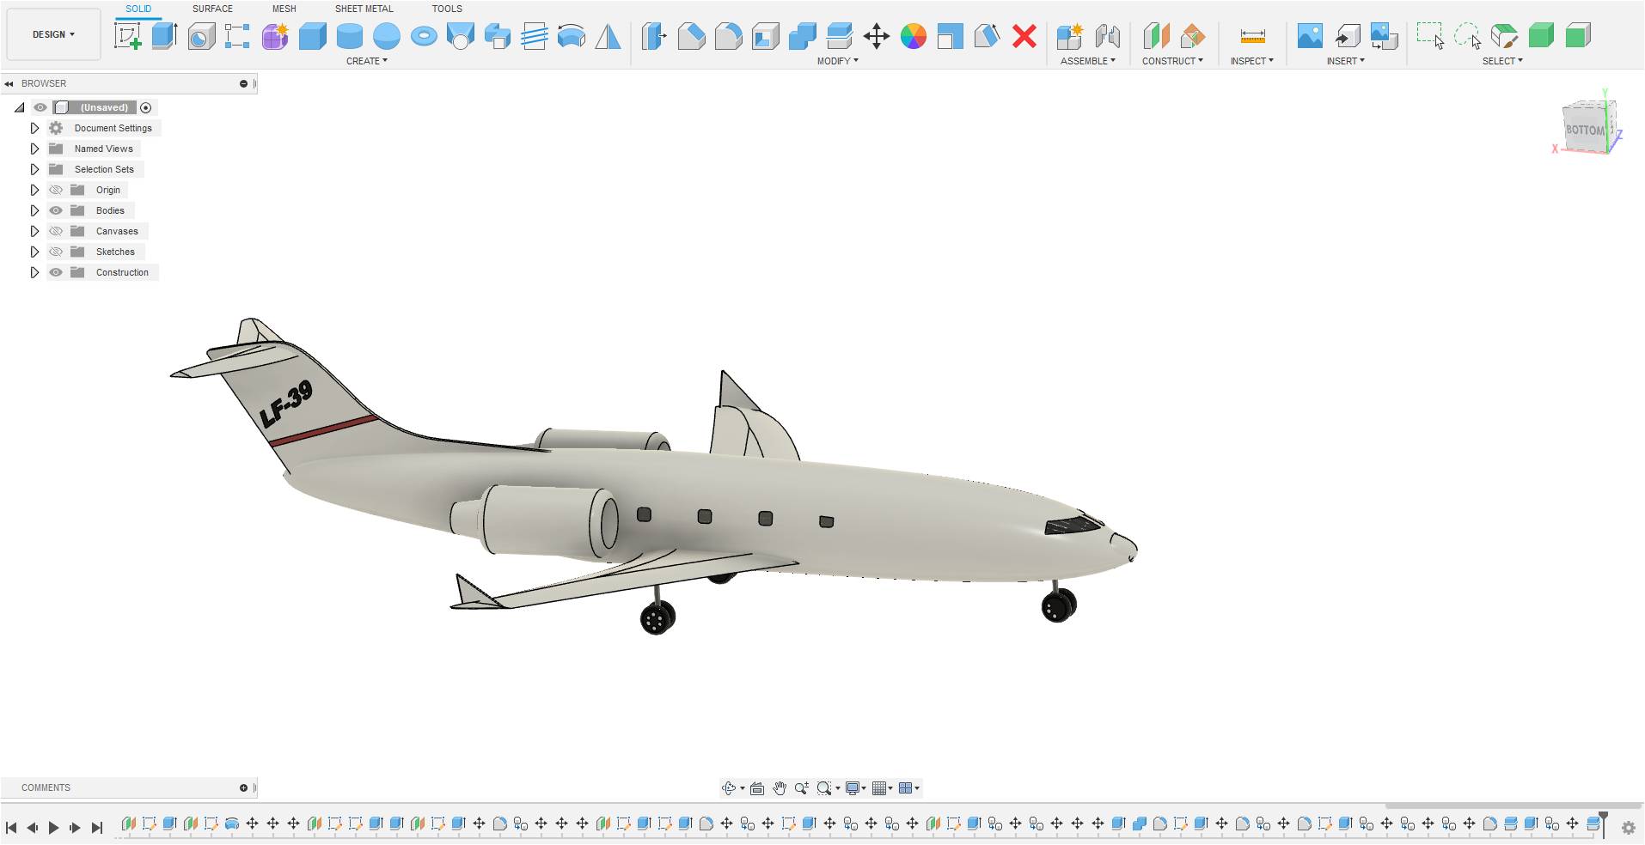Select the Shell tool
This screenshot has height=845, width=1645.
[x=765, y=36]
